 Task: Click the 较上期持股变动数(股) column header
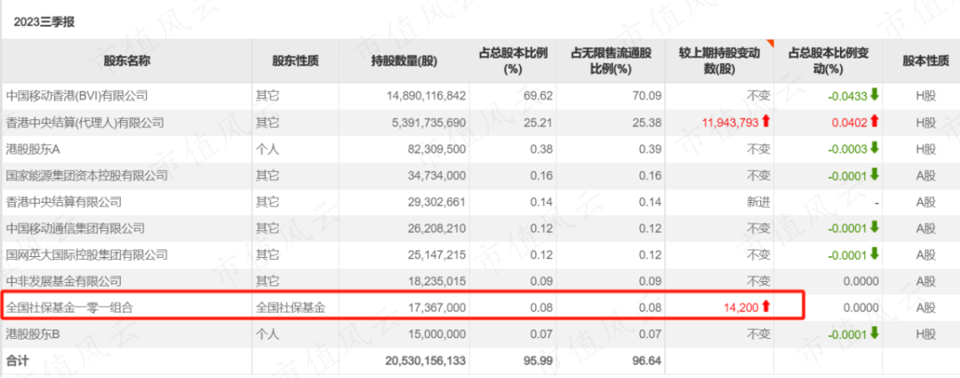coord(719,61)
